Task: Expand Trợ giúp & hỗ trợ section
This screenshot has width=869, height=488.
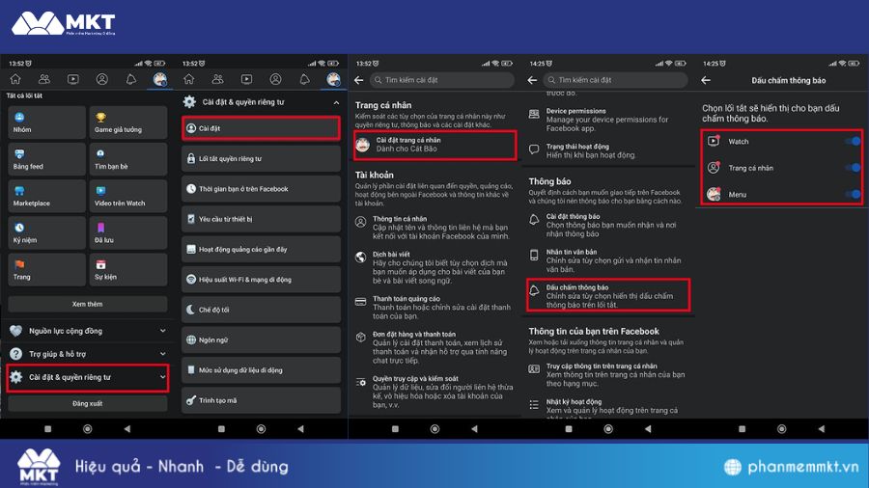Action: coord(88,354)
